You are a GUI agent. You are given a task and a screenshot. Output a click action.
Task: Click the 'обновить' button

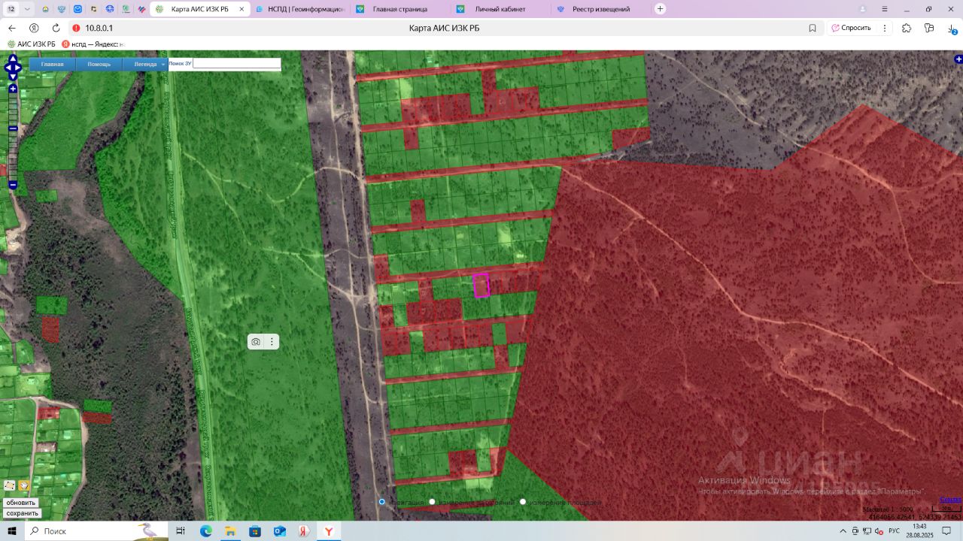20,503
